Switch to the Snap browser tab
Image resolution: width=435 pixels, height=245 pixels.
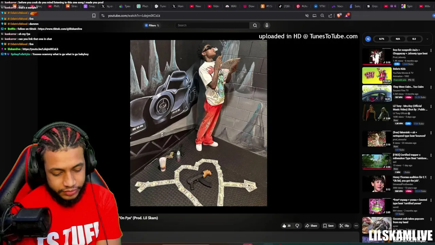[90, 6]
